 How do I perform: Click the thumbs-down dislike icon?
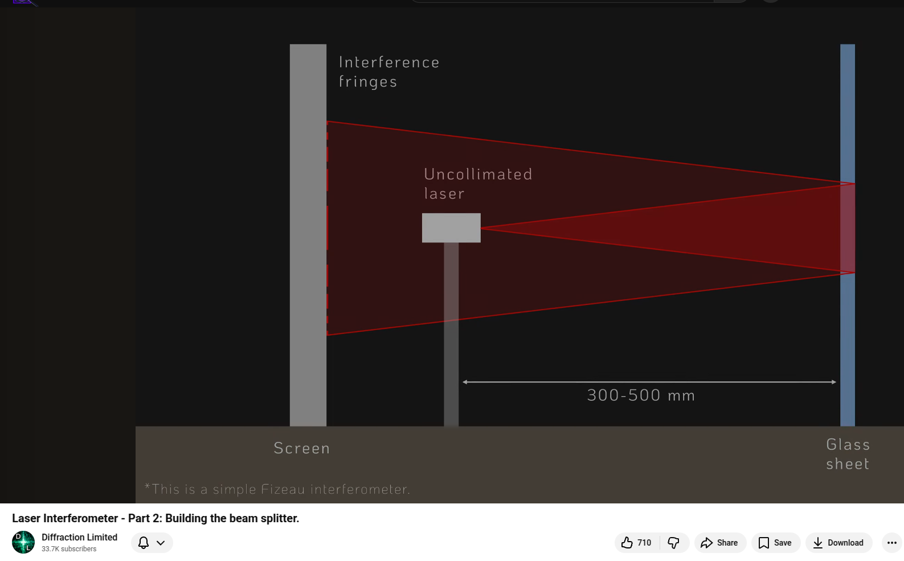[x=674, y=543]
